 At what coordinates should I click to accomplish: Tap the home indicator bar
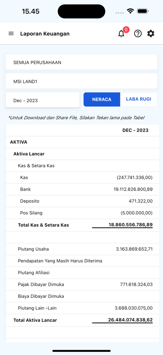click(81, 351)
